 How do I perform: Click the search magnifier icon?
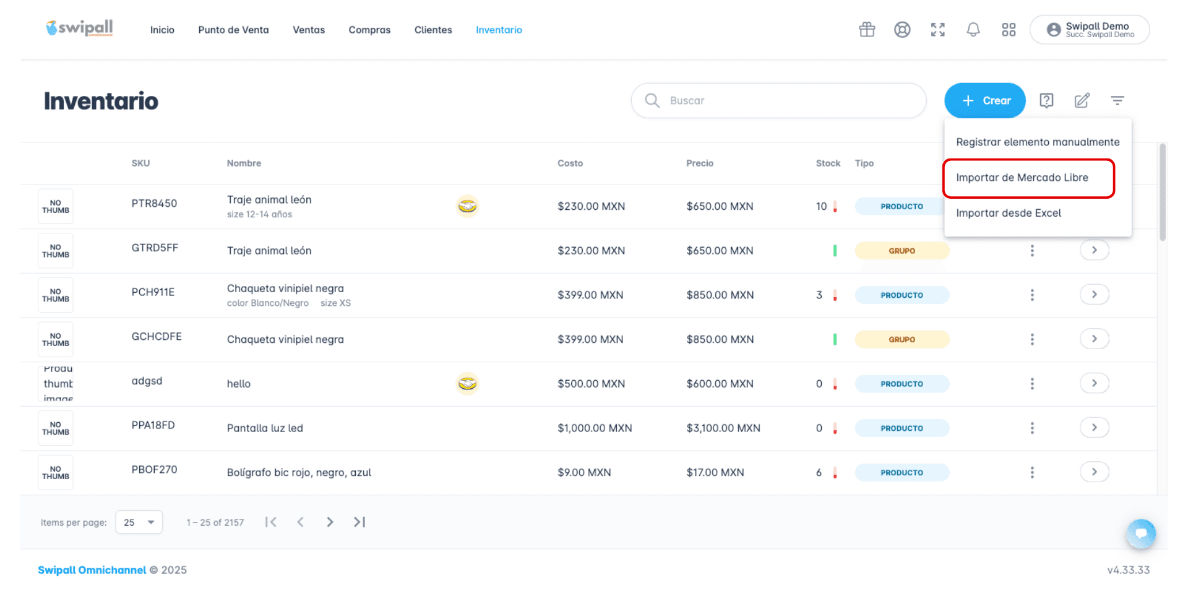pos(652,100)
